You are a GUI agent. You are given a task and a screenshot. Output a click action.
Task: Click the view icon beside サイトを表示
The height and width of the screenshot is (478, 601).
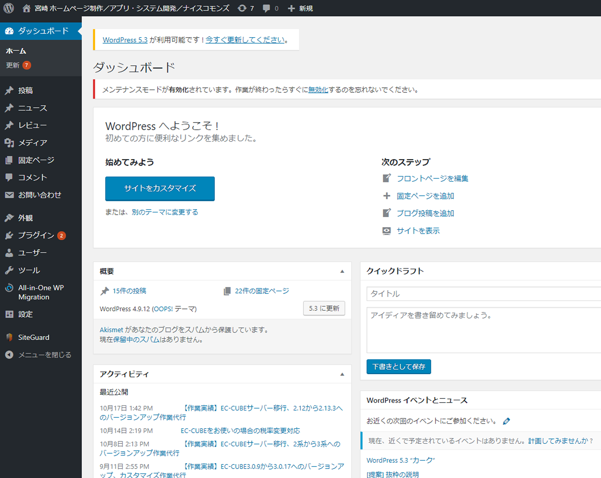(387, 231)
